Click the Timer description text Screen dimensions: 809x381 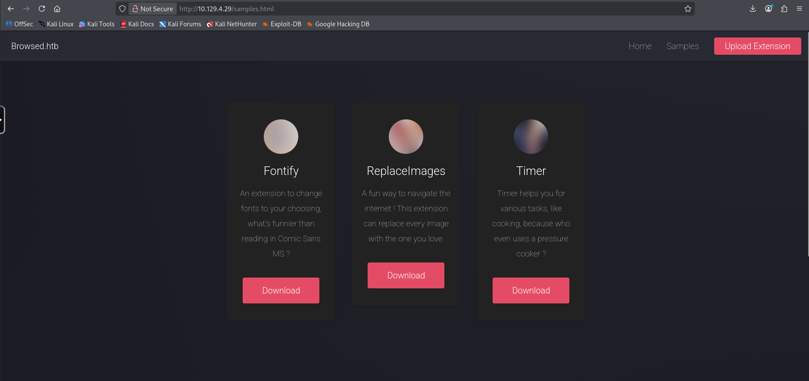pos(531,224)
